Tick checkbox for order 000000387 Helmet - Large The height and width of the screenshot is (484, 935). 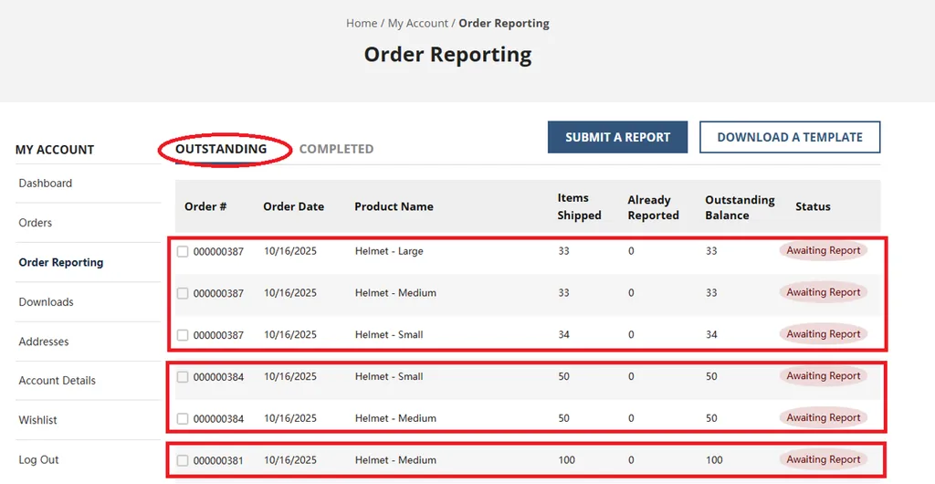pos(183,251)
